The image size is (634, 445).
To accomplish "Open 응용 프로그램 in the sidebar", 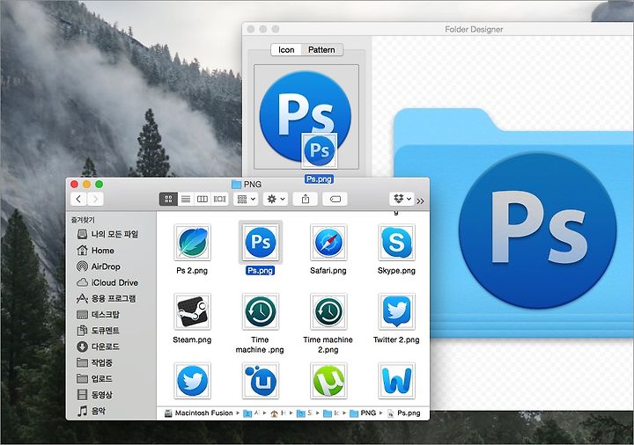I will 107,298.
